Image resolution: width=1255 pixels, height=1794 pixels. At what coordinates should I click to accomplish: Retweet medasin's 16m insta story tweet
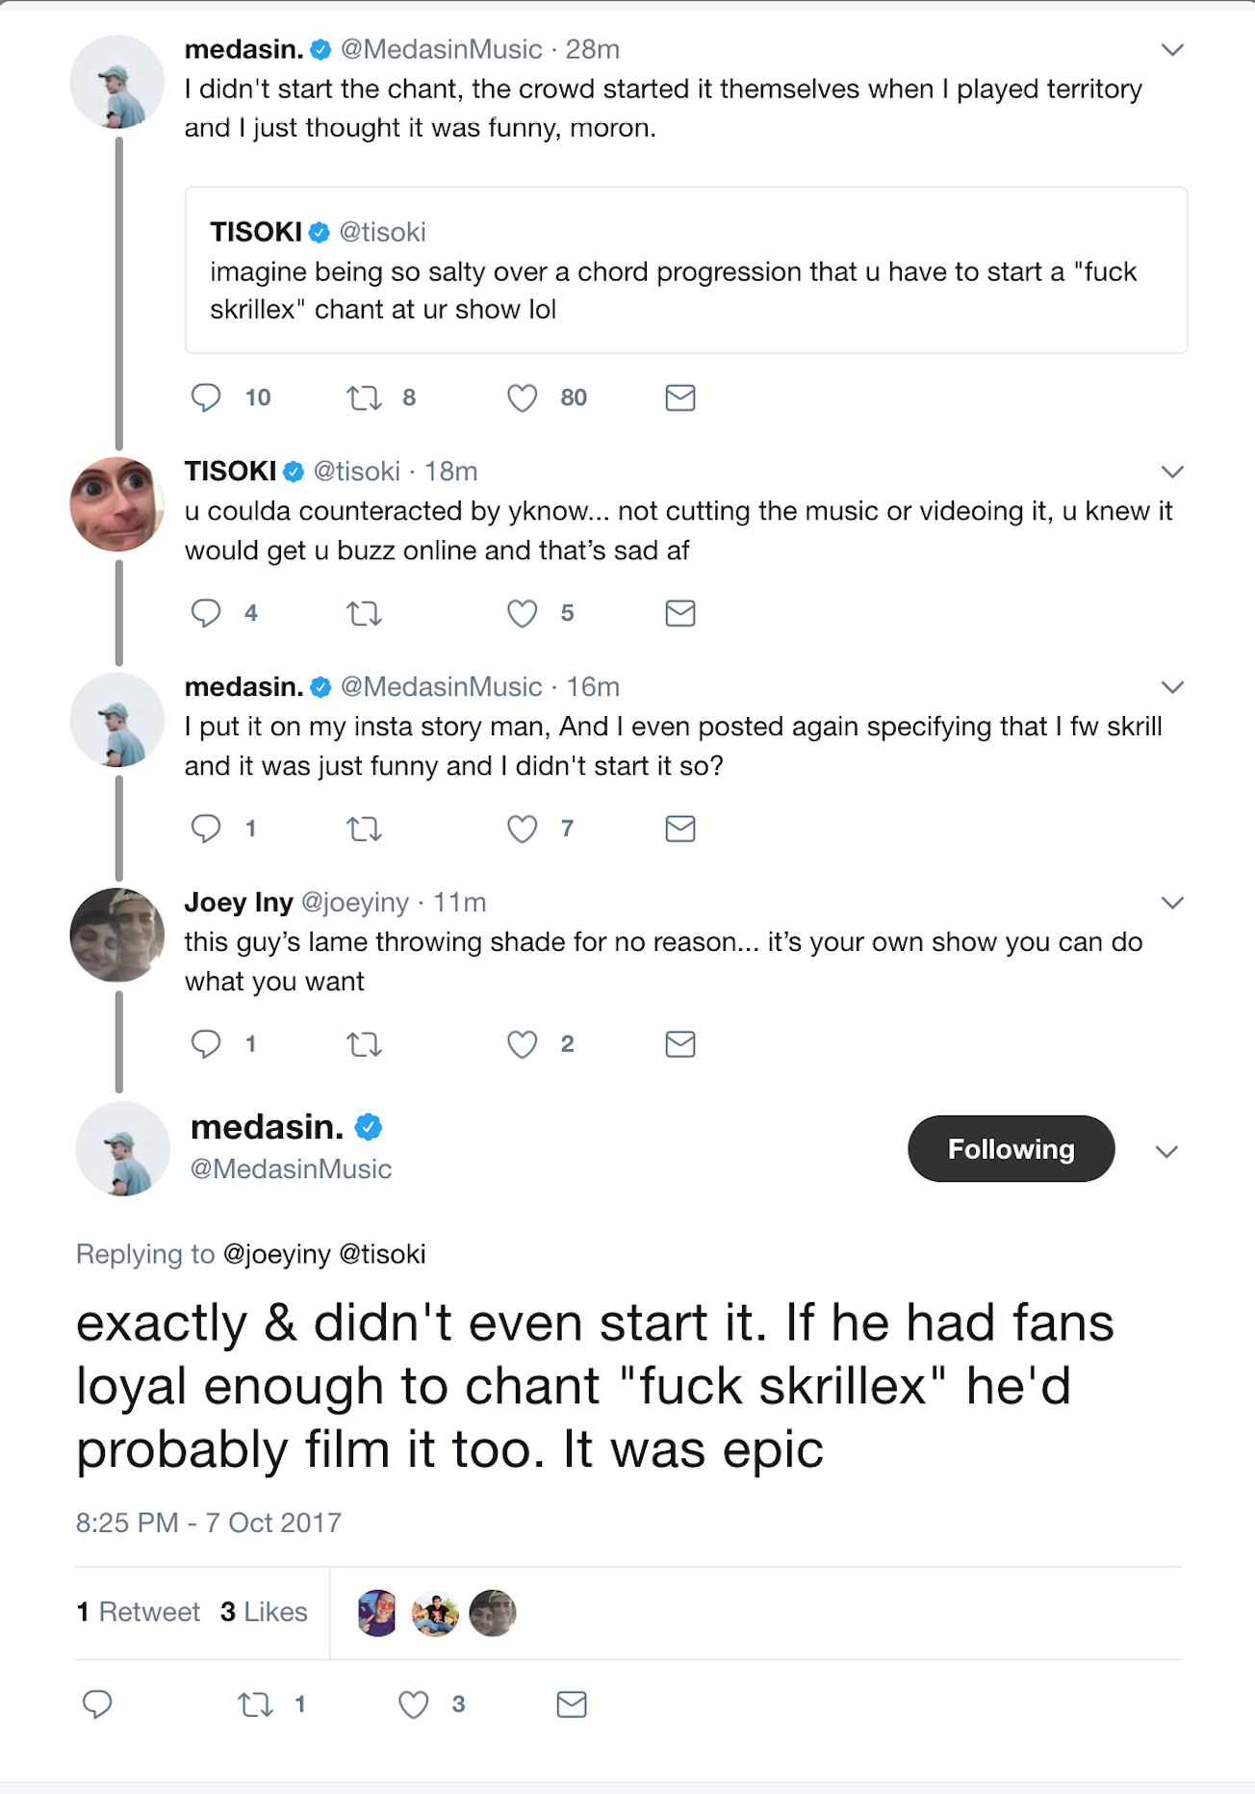click(364, 829)
